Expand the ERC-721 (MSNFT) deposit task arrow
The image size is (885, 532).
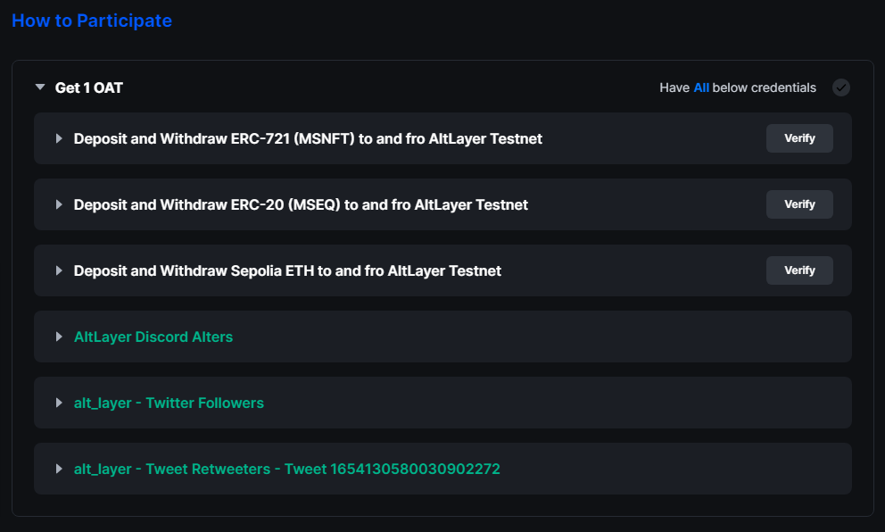59,138
